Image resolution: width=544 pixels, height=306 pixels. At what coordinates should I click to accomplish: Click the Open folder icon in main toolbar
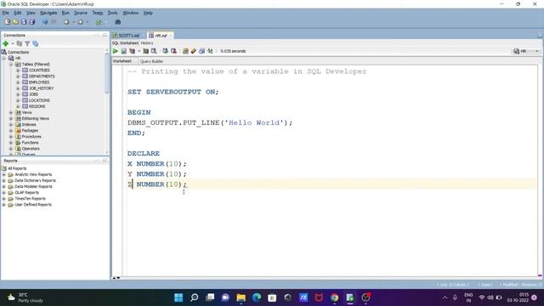15,22
